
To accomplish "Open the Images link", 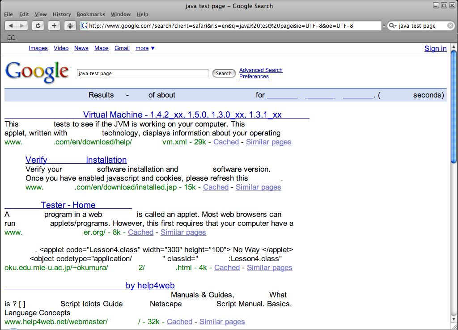I will click(38, 48).
